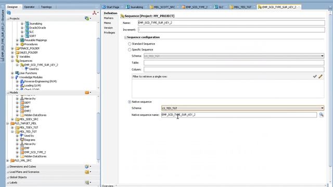Image resolution: width=333 pixels, height=187 pixels.
Task: Click the Reusable Mappings icon
Action: click(22, 40)
